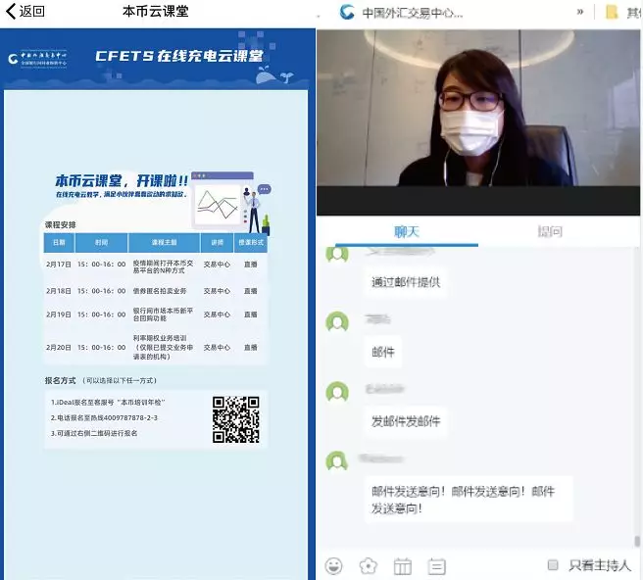The image size is (643, 580).
Task: Open the emoji smiley picker
Action: point(334,565)
